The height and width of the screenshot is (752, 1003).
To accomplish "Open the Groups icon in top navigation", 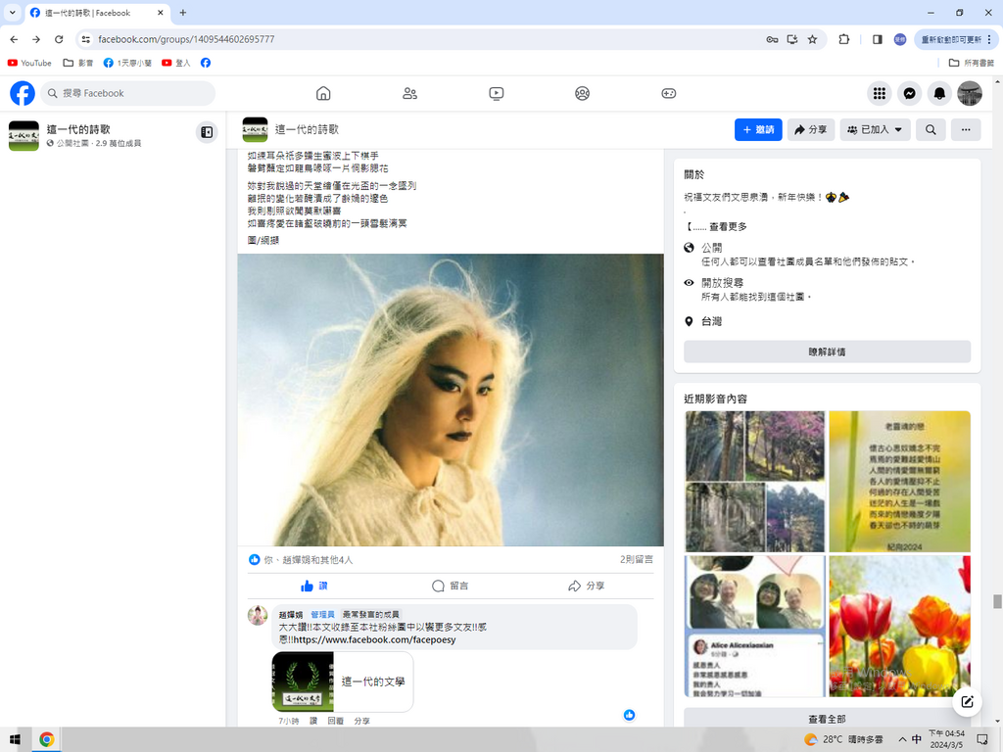I will [582, 93].
